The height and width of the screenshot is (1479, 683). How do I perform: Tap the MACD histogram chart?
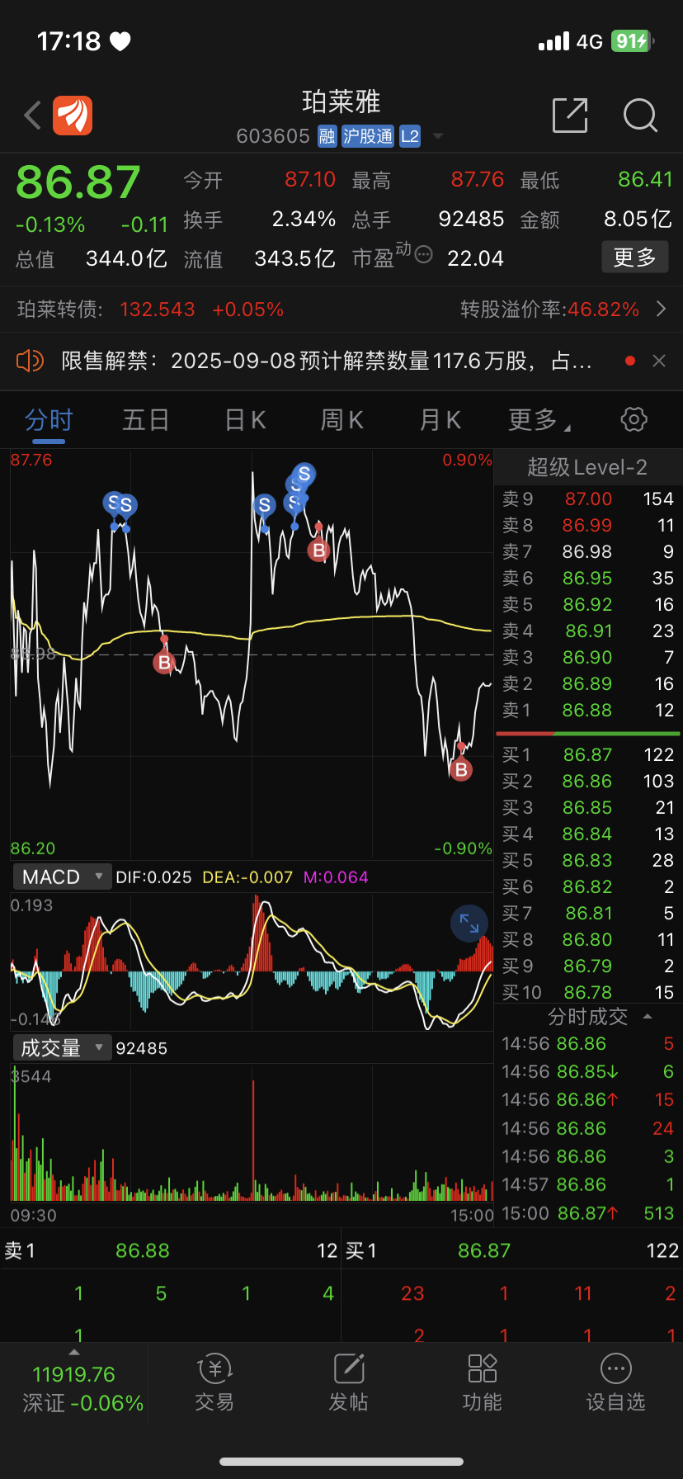point(252,962)
